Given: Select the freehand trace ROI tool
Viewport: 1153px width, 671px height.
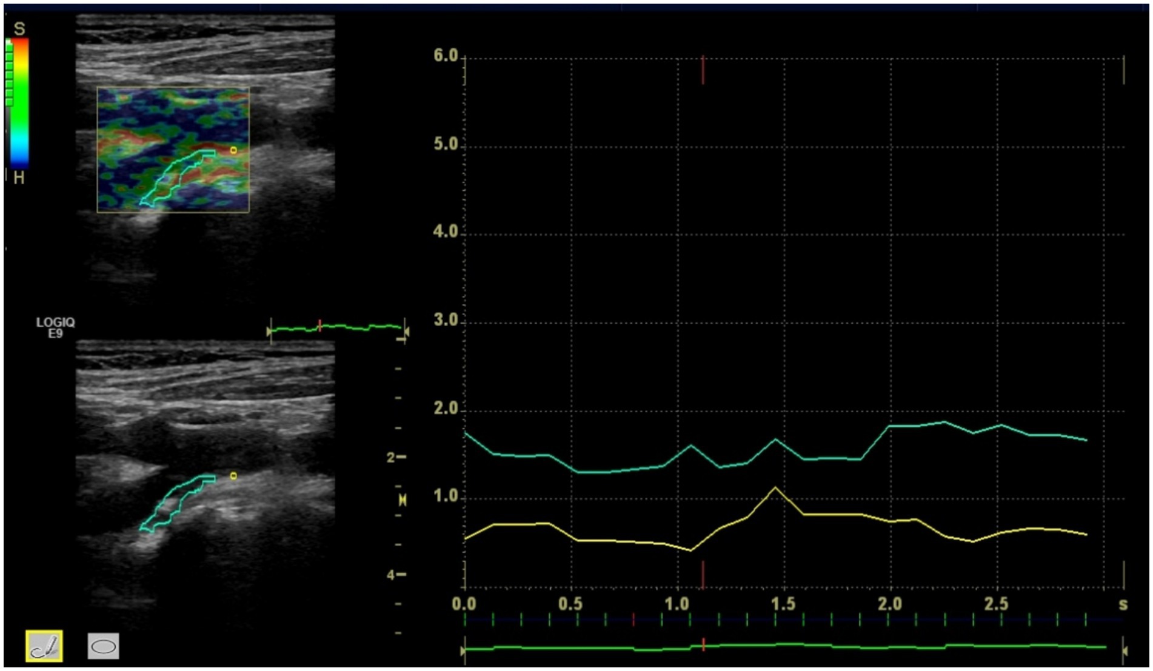Looking at the screenshot, I should (44, 646).
